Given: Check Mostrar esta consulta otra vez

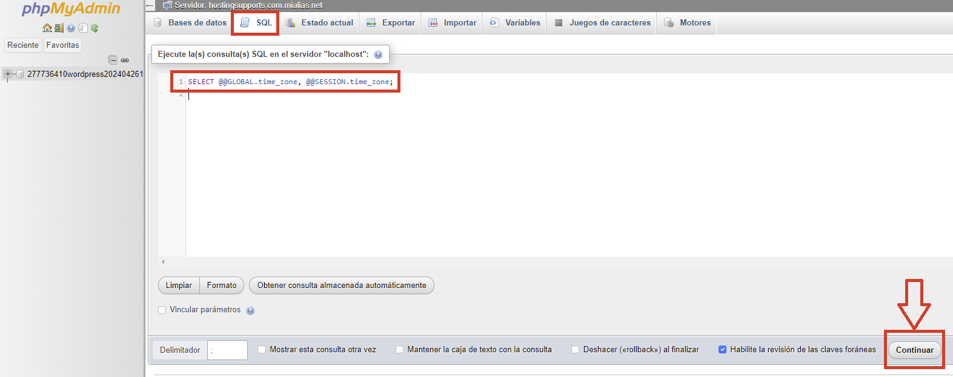Looking at the screenshot, I should 262,350.
